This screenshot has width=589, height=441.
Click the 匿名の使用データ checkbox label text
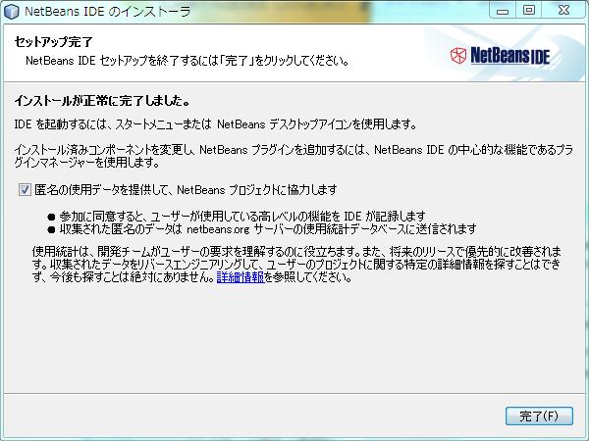tap(186, 190)
